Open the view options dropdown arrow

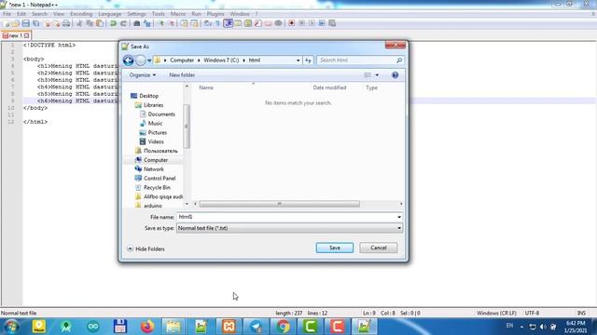[x=377, y=75]
